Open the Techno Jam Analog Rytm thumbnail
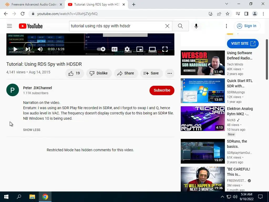This screenshot has width=269, height=202. [203, 119]
